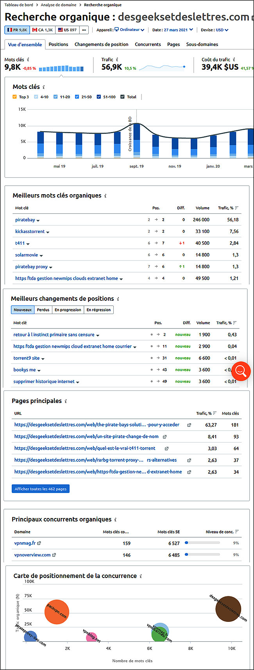Click the Mots clés mini bar sparkline
Image resolution: width=254 pixels, height=670 pixels.
[x=61, y=69]
